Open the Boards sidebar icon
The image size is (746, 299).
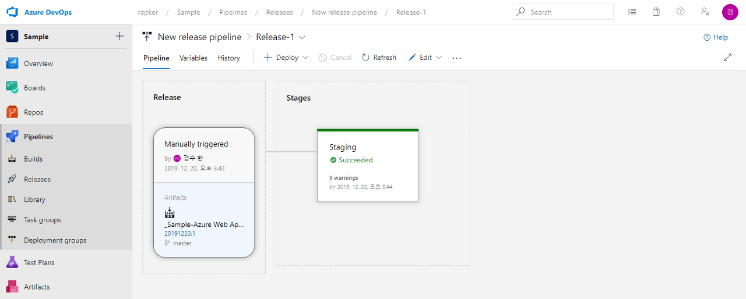pos(12,88)
